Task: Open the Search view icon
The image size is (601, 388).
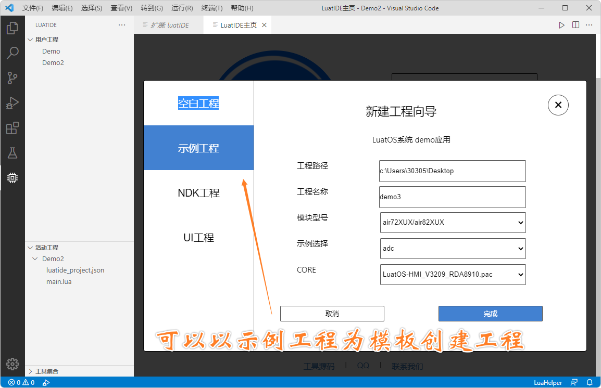Action: [12, 53]
